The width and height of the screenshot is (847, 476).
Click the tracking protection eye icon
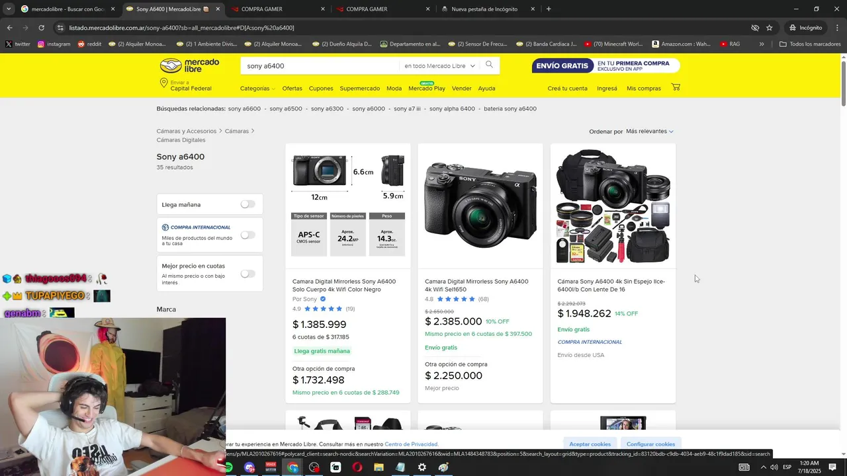click(x=754, y=28)
